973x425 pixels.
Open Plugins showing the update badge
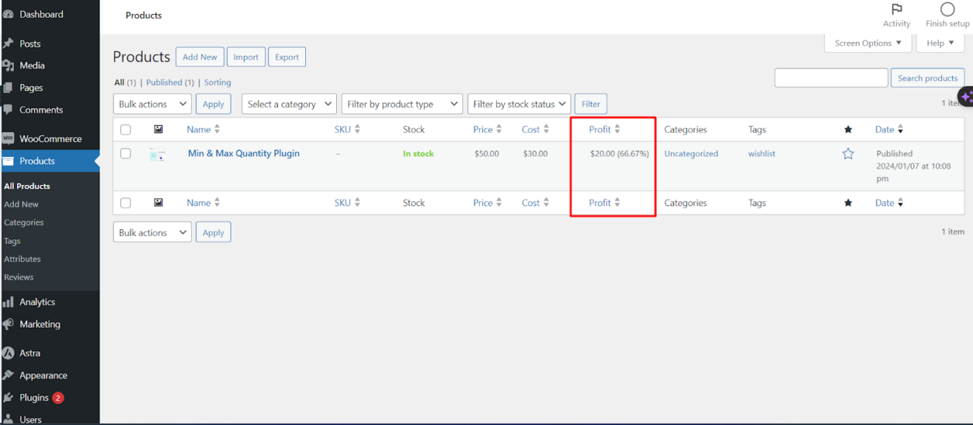point(33,397)
